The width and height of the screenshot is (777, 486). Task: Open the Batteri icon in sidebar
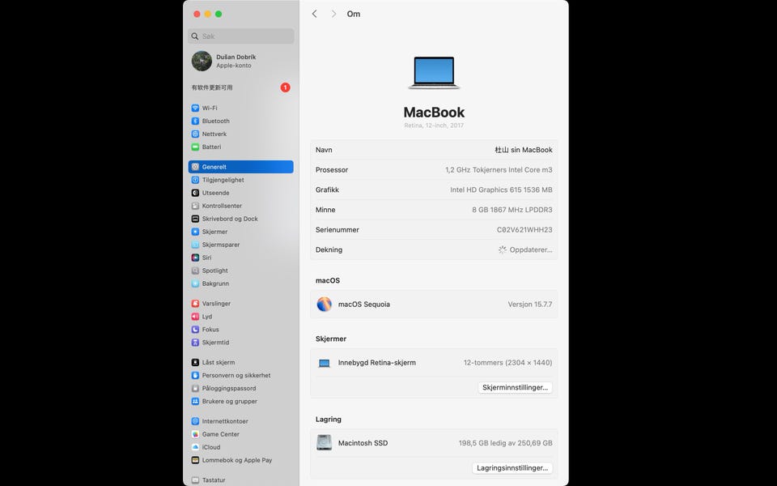pos(195,147)
